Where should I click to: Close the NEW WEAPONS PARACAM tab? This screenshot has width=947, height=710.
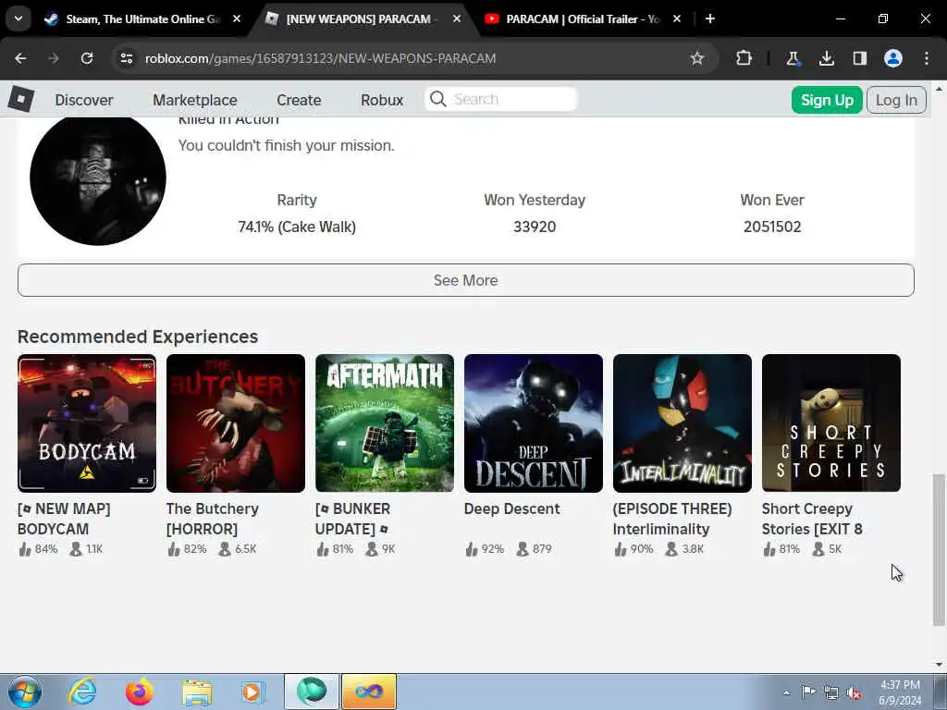(457, 18)
